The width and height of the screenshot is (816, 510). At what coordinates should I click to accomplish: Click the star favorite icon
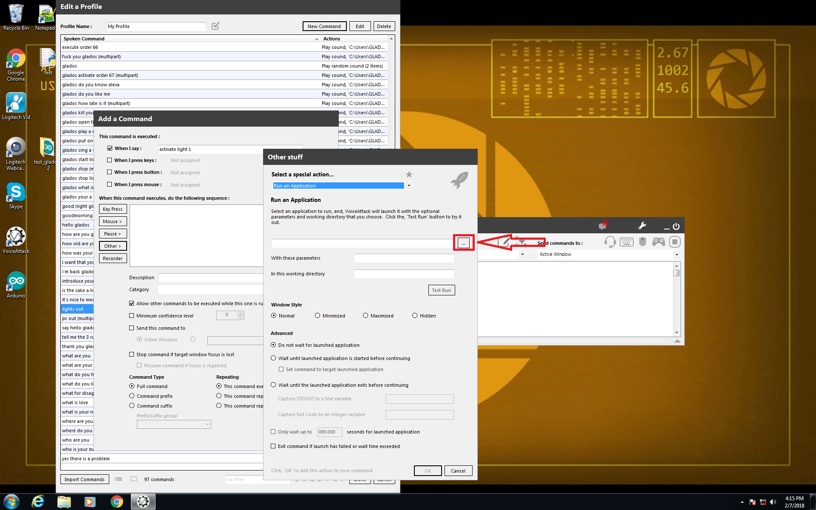409,174
